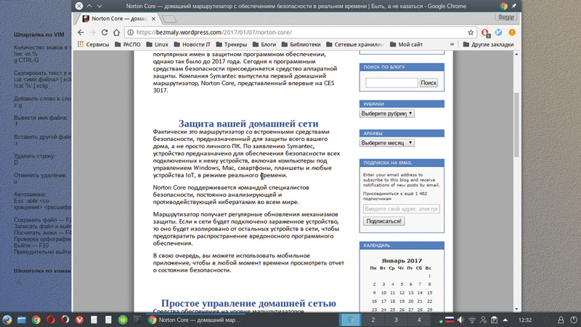Open the Библиотеки bookmarks folder

point(301,44)
